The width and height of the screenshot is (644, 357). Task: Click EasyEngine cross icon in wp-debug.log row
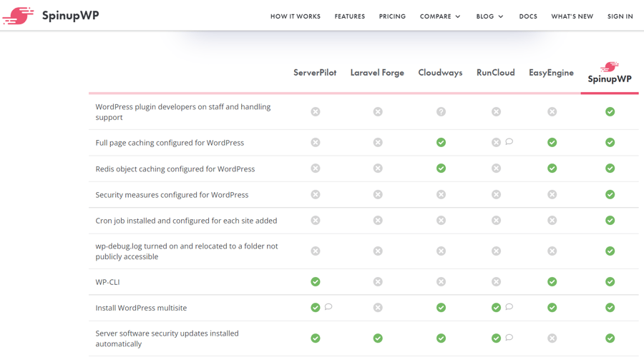(x=552, y=251)
